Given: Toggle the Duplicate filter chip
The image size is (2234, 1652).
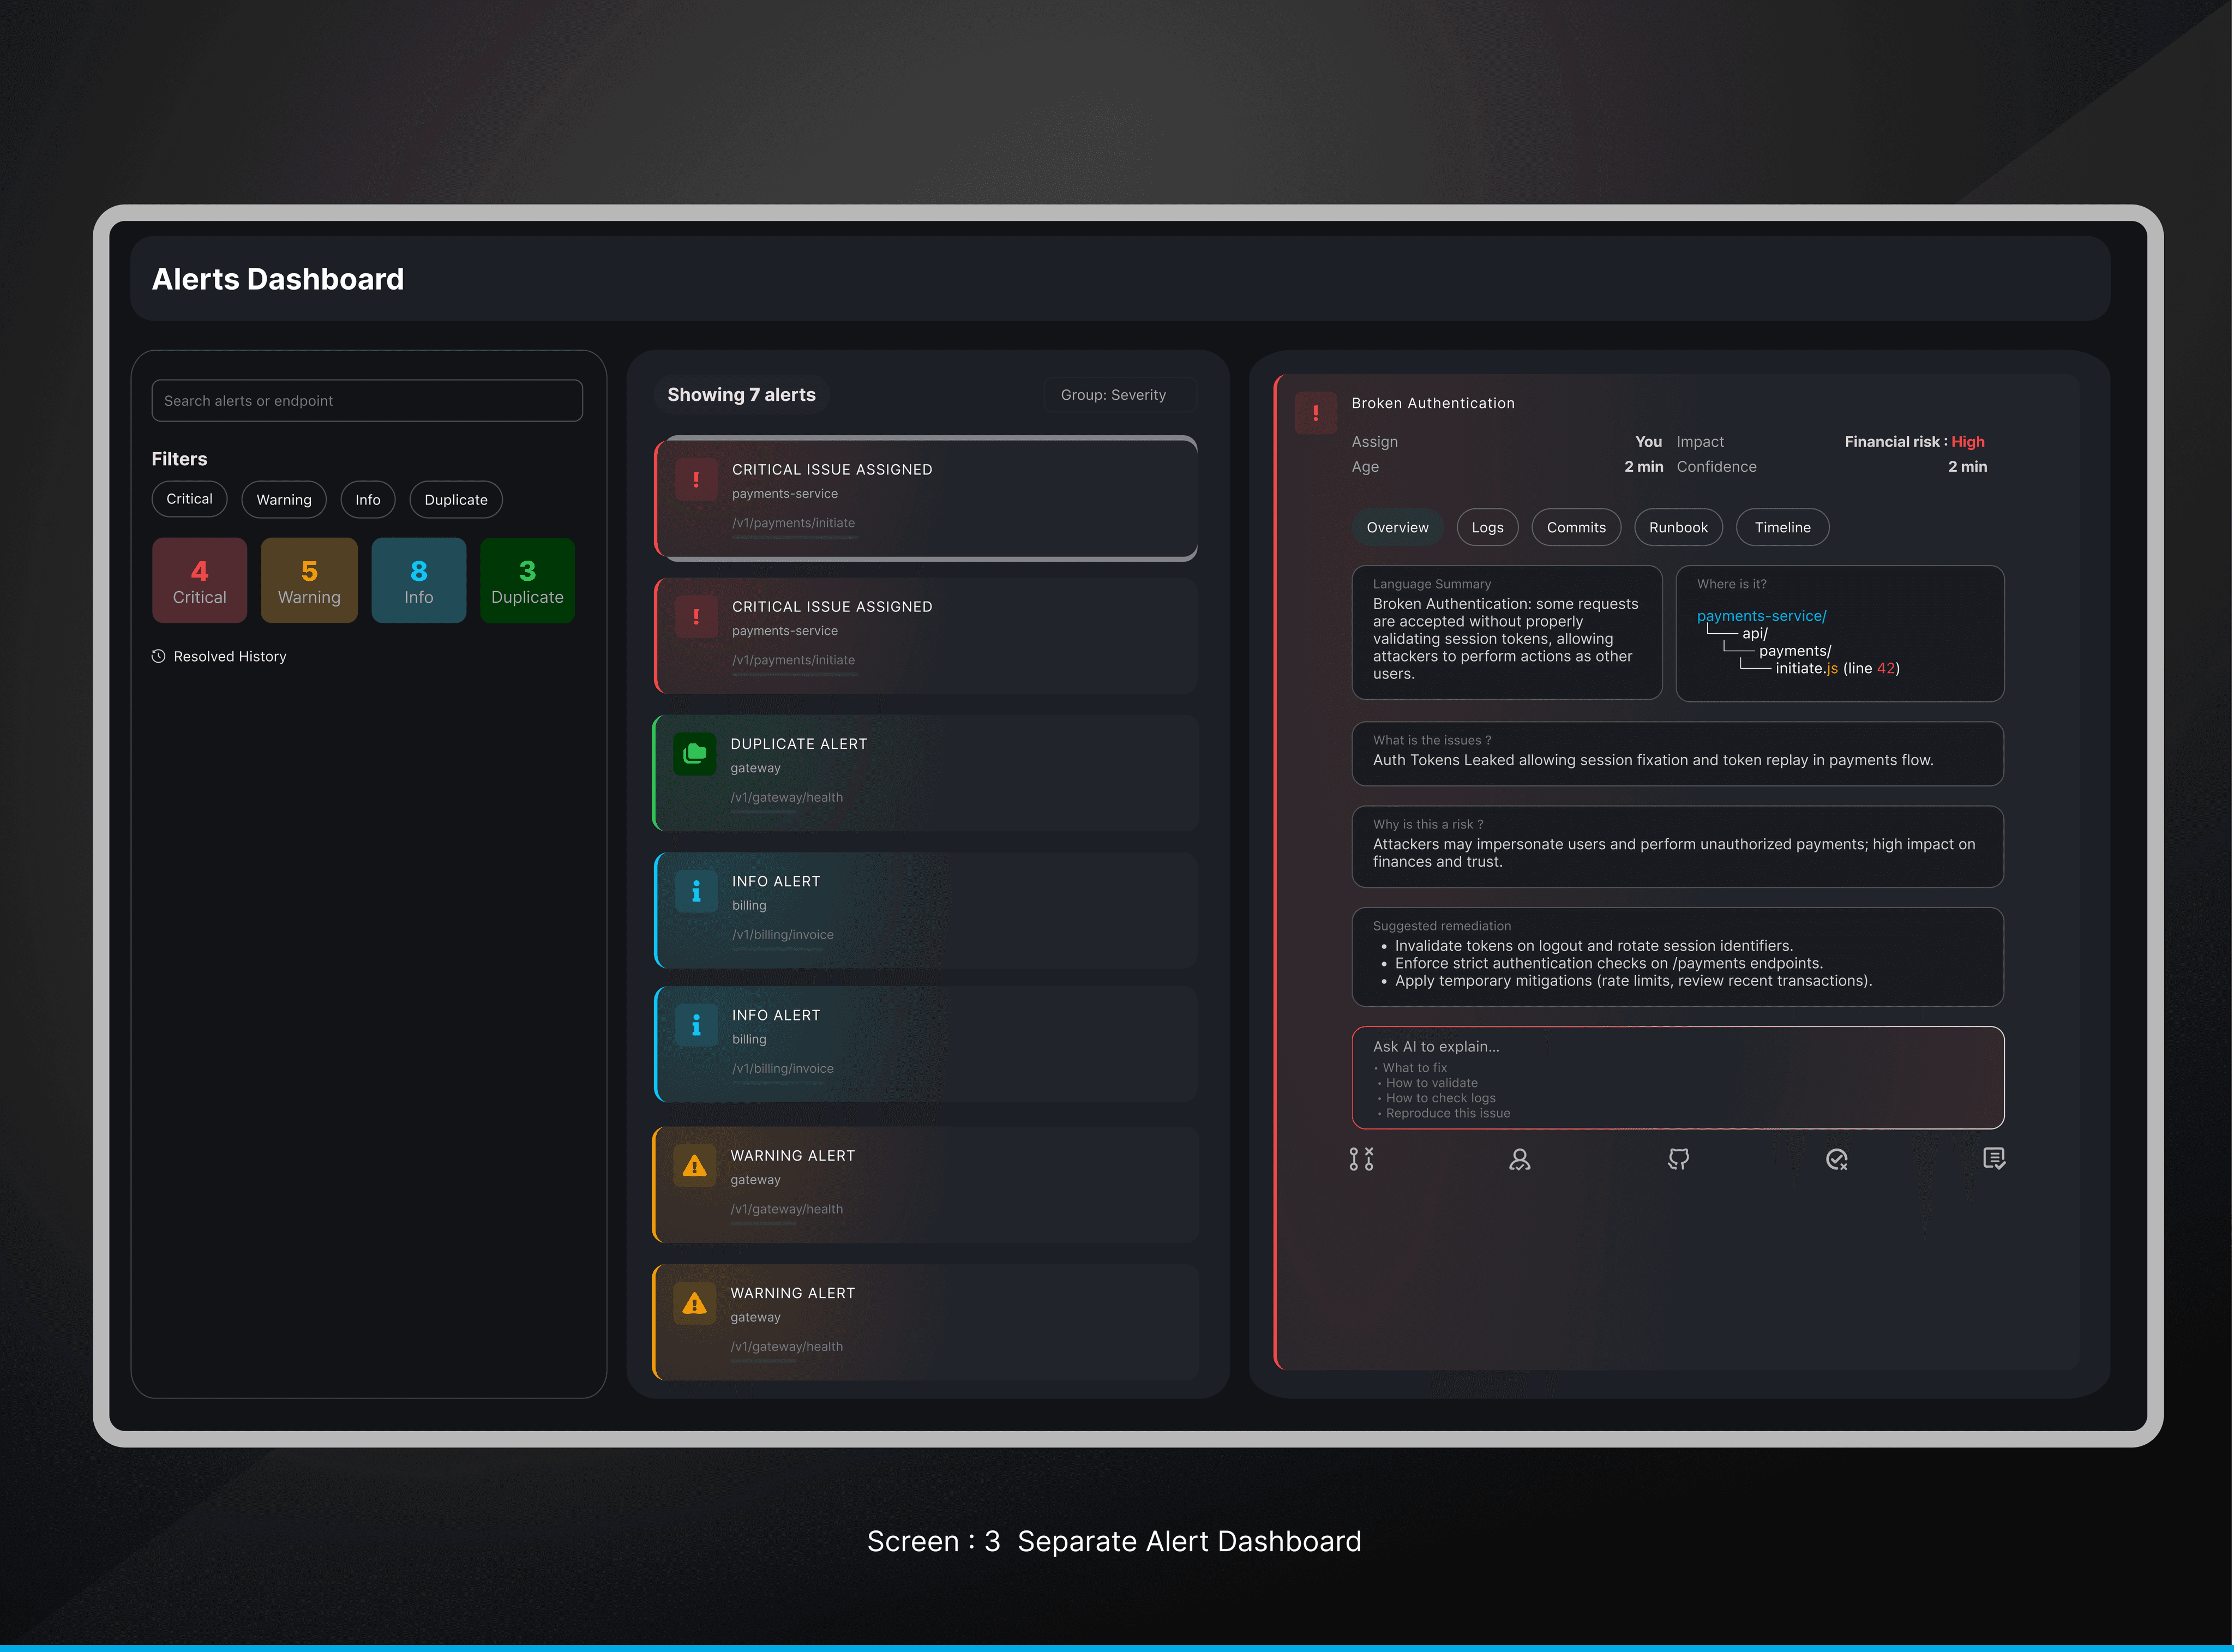Looking at the screenshot, I should tap(456, 500).
